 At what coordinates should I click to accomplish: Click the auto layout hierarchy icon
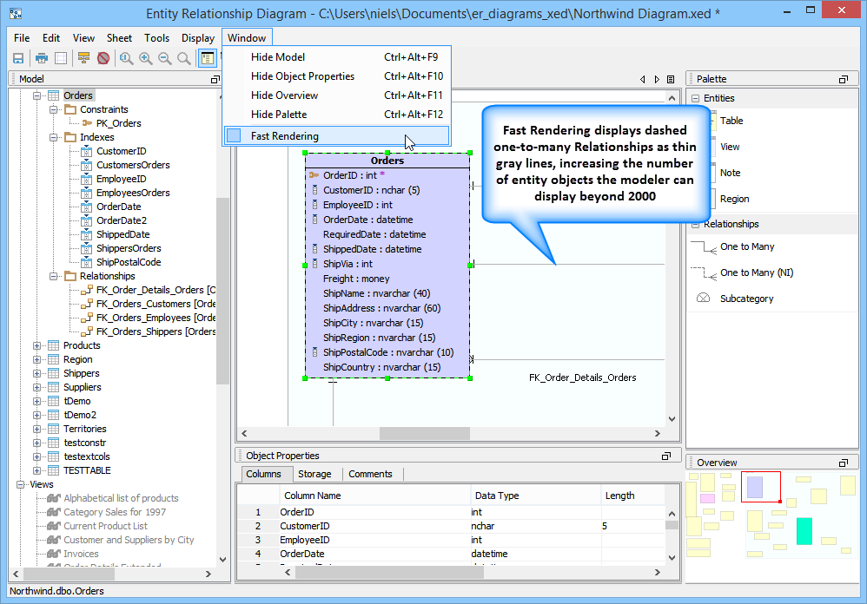[x=83, y=58]
